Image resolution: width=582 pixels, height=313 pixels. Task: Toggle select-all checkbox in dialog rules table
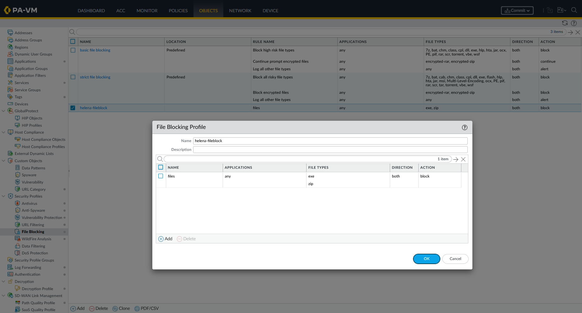click(161, 167)
